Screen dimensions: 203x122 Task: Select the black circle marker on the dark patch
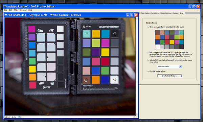[x=115, y=34]
